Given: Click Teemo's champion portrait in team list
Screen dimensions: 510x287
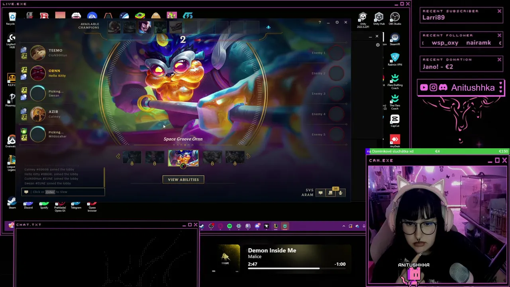Looking at the screenshot, I should click(x=38, y=53).
